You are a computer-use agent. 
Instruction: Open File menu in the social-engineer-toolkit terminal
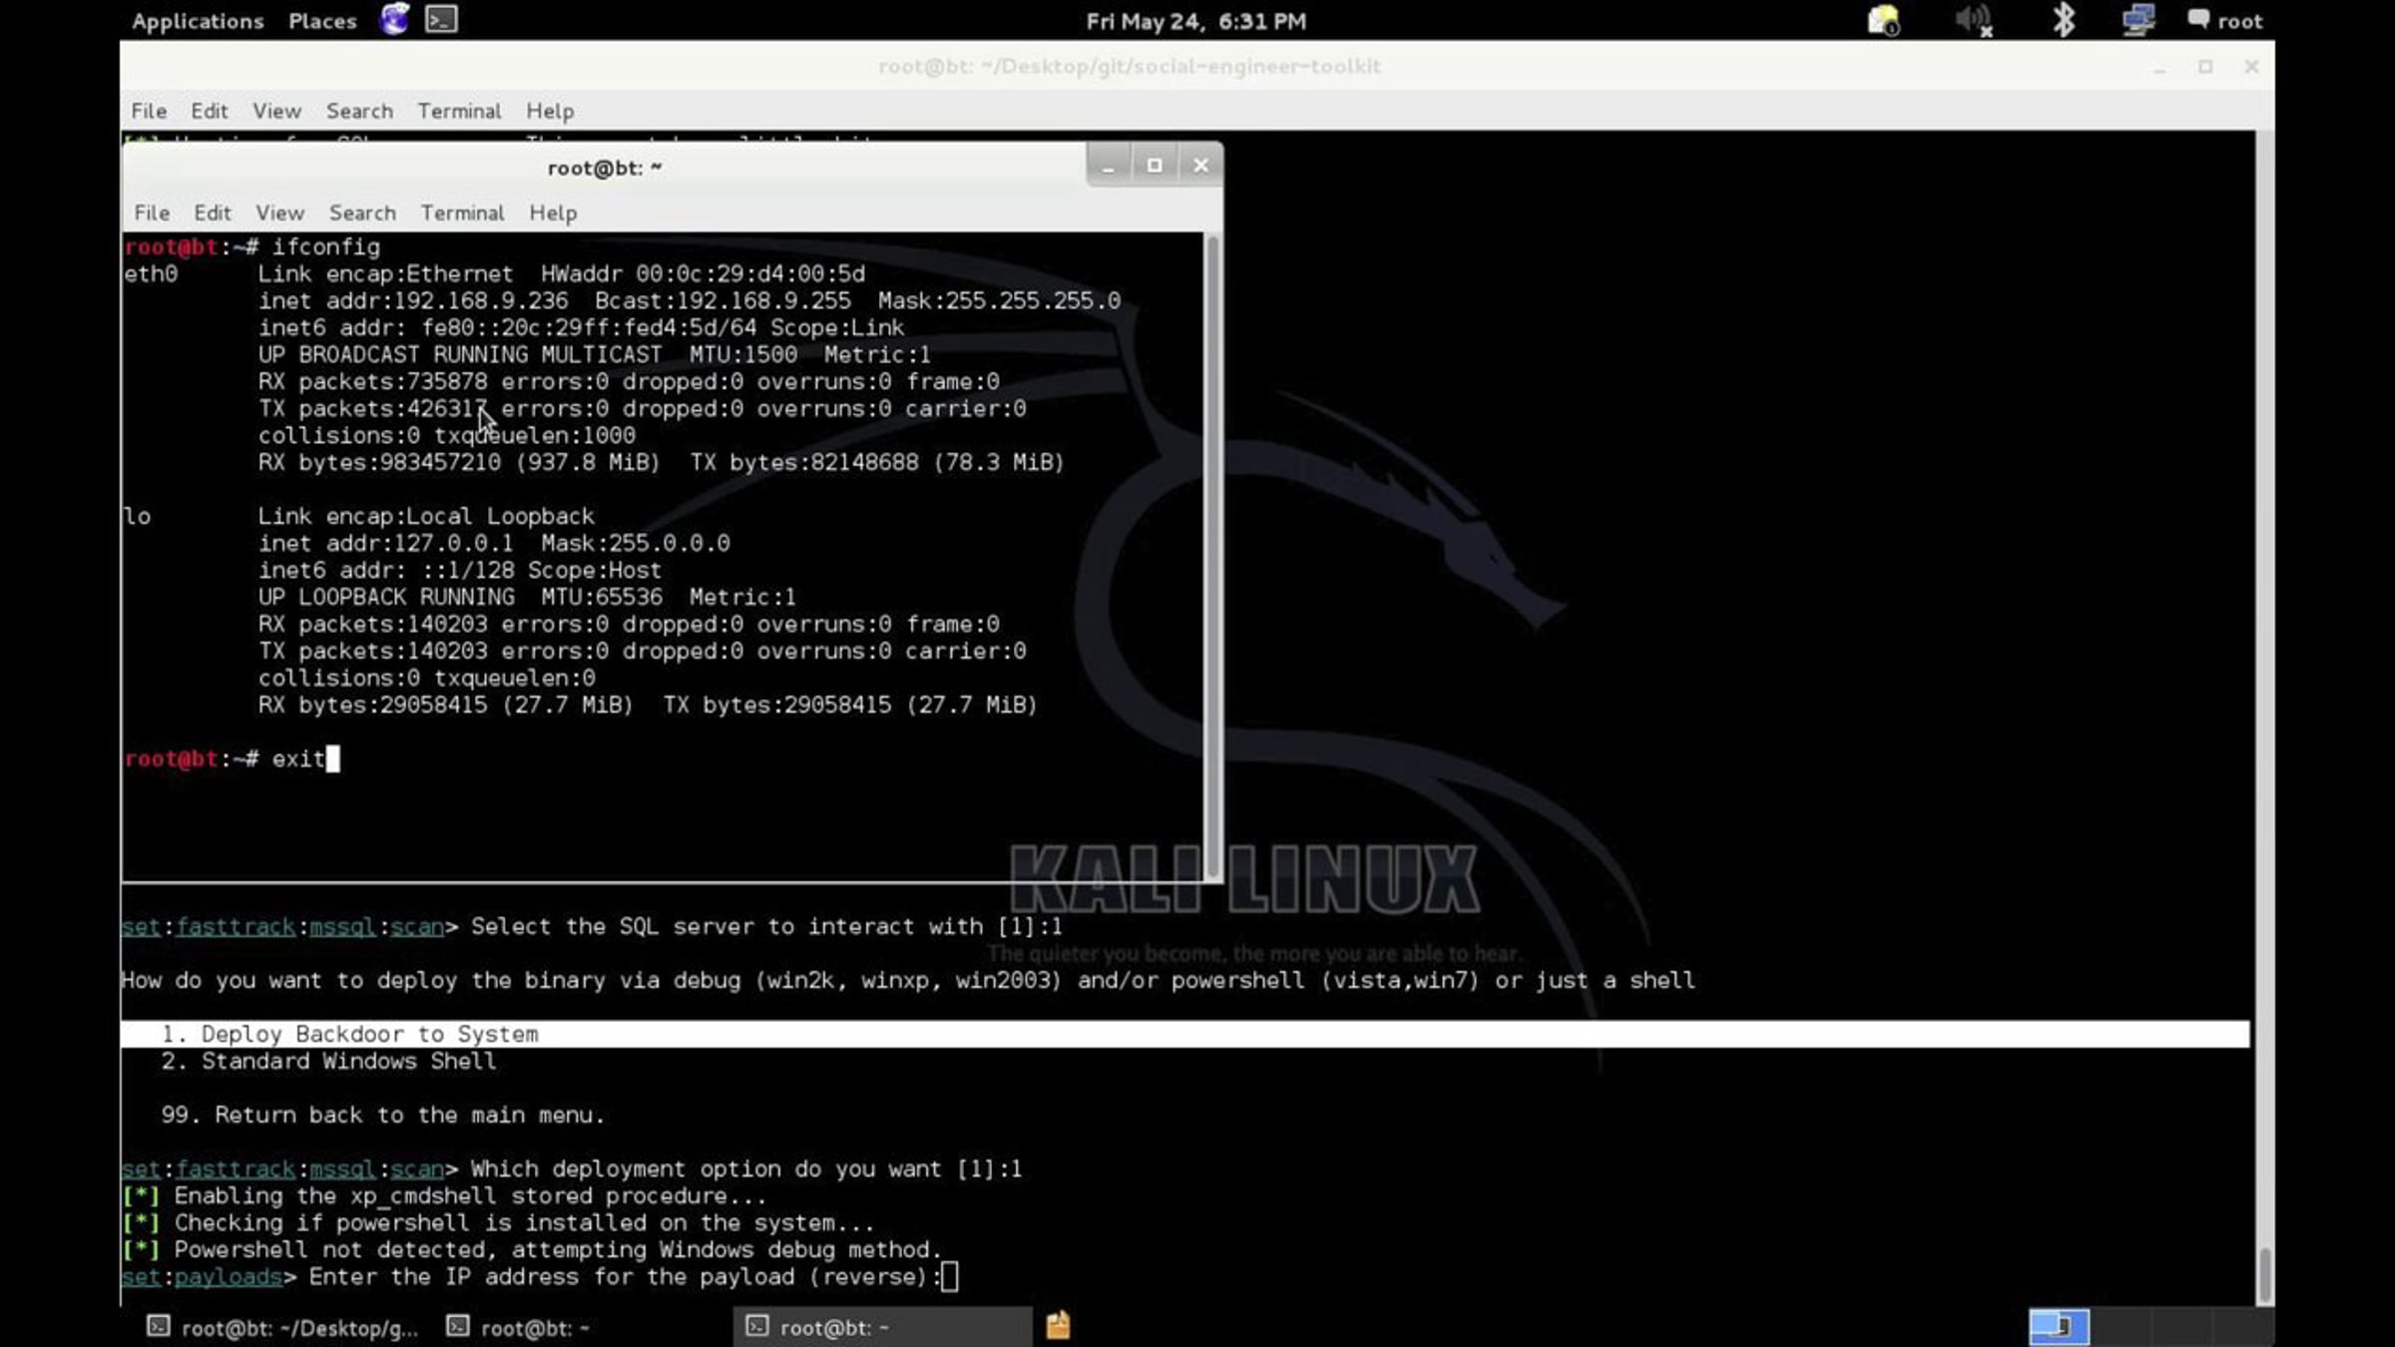(x=149, y=111)
